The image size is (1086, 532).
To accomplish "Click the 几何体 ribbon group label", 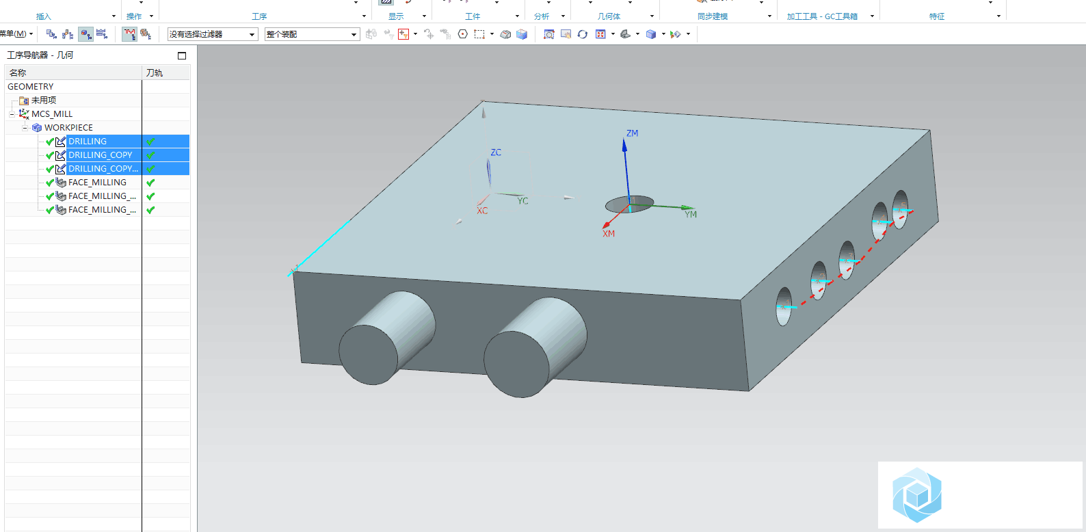I will pos(609,16).
